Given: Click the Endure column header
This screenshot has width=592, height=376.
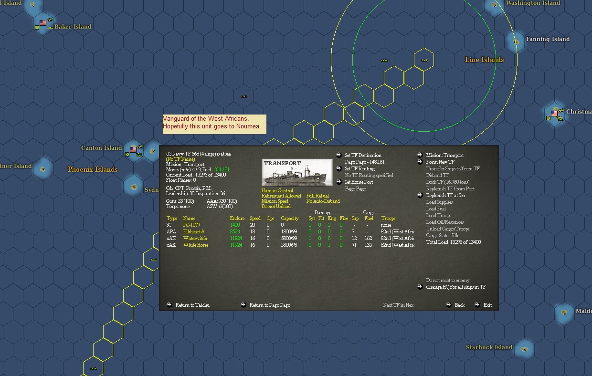Looking at the screenshot, I should coord(237,218).
